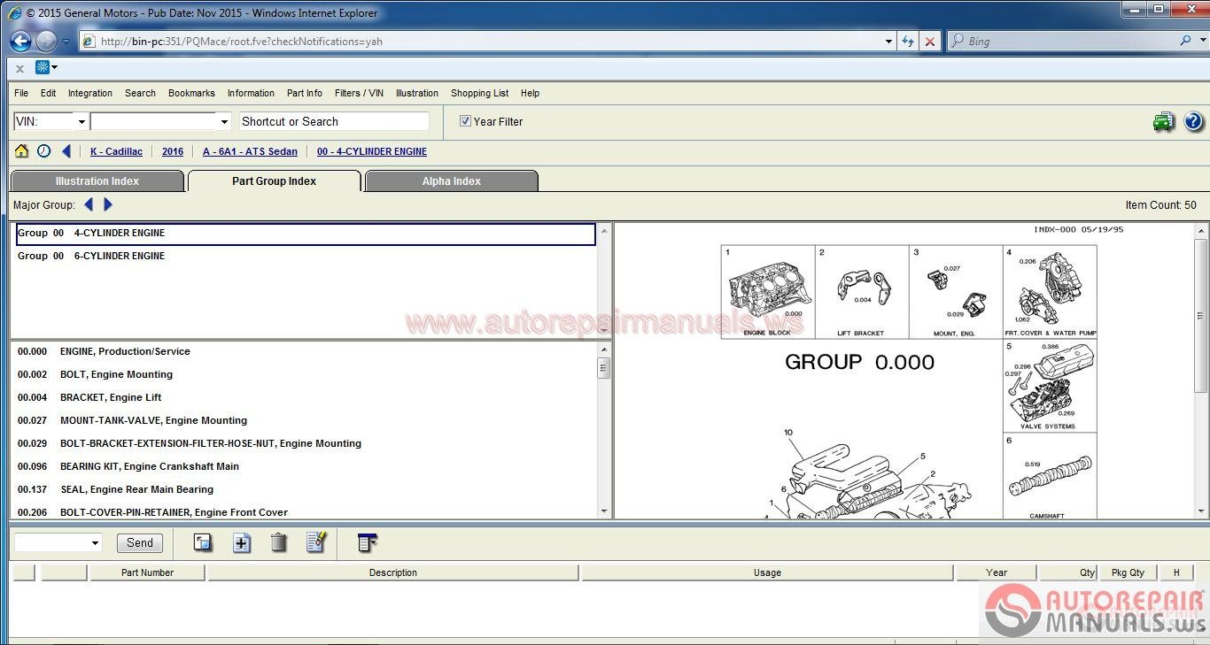This screenshot has height=645, width=1210.
Task: Click the Description column header
Action: click(x=393, y=572)
